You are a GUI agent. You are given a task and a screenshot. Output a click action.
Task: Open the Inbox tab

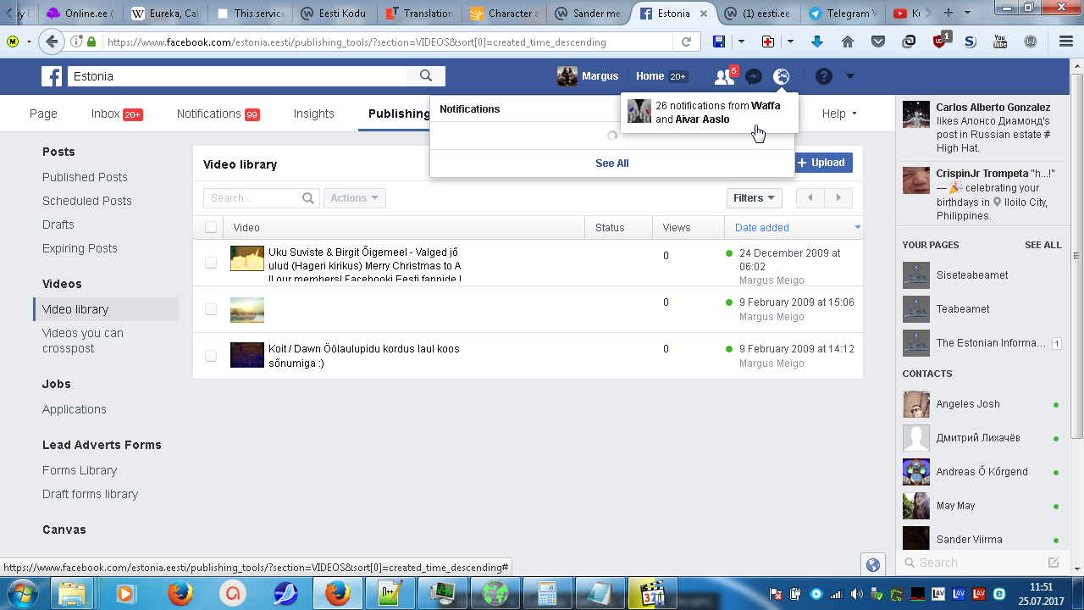click(x=117, y=114)
